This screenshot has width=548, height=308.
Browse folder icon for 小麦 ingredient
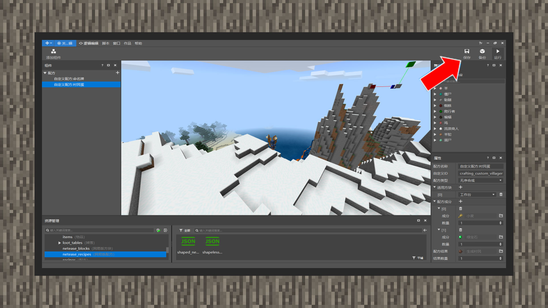pyautogui.click(x=501, y=216)
